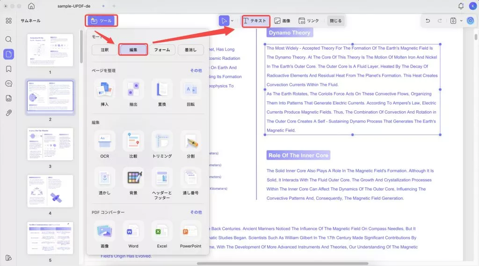Open page 1 thumbnail
The width and height of the screenshot is (479, 266).
click(x=50, y=50)
